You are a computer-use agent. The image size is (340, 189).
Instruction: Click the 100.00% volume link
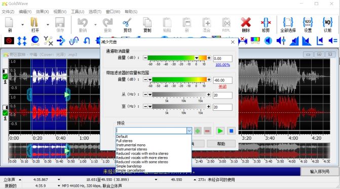point(222,65)
